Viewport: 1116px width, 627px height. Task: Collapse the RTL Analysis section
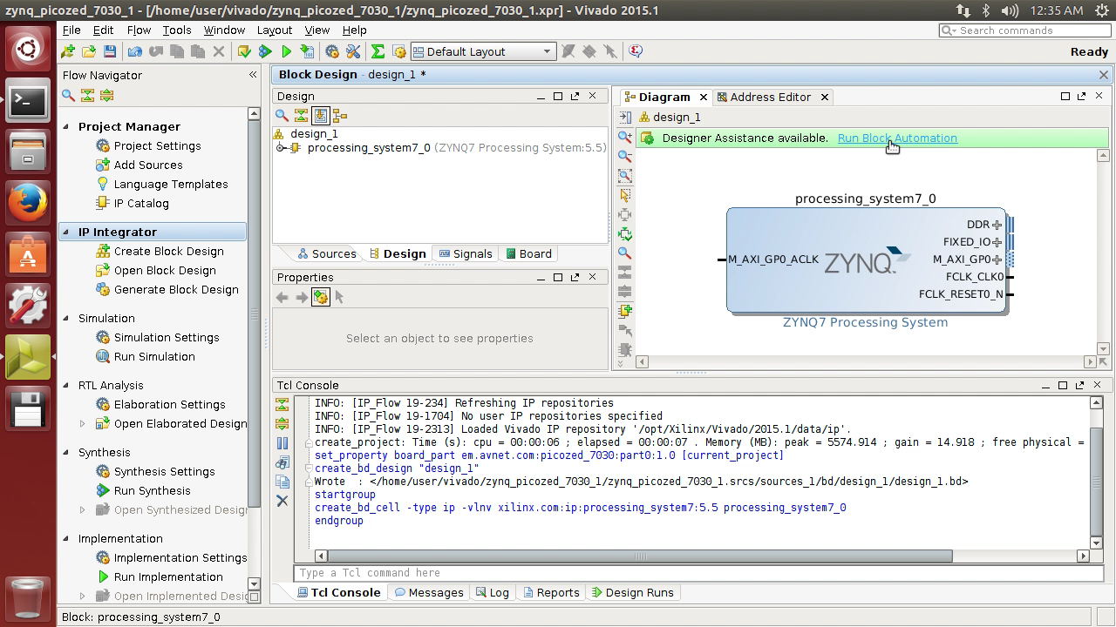point(66,385)
